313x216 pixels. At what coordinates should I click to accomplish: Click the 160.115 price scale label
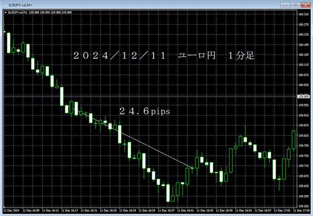pos(303,65)
